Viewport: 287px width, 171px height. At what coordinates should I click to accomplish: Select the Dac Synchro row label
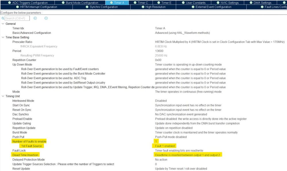(20, 114)
